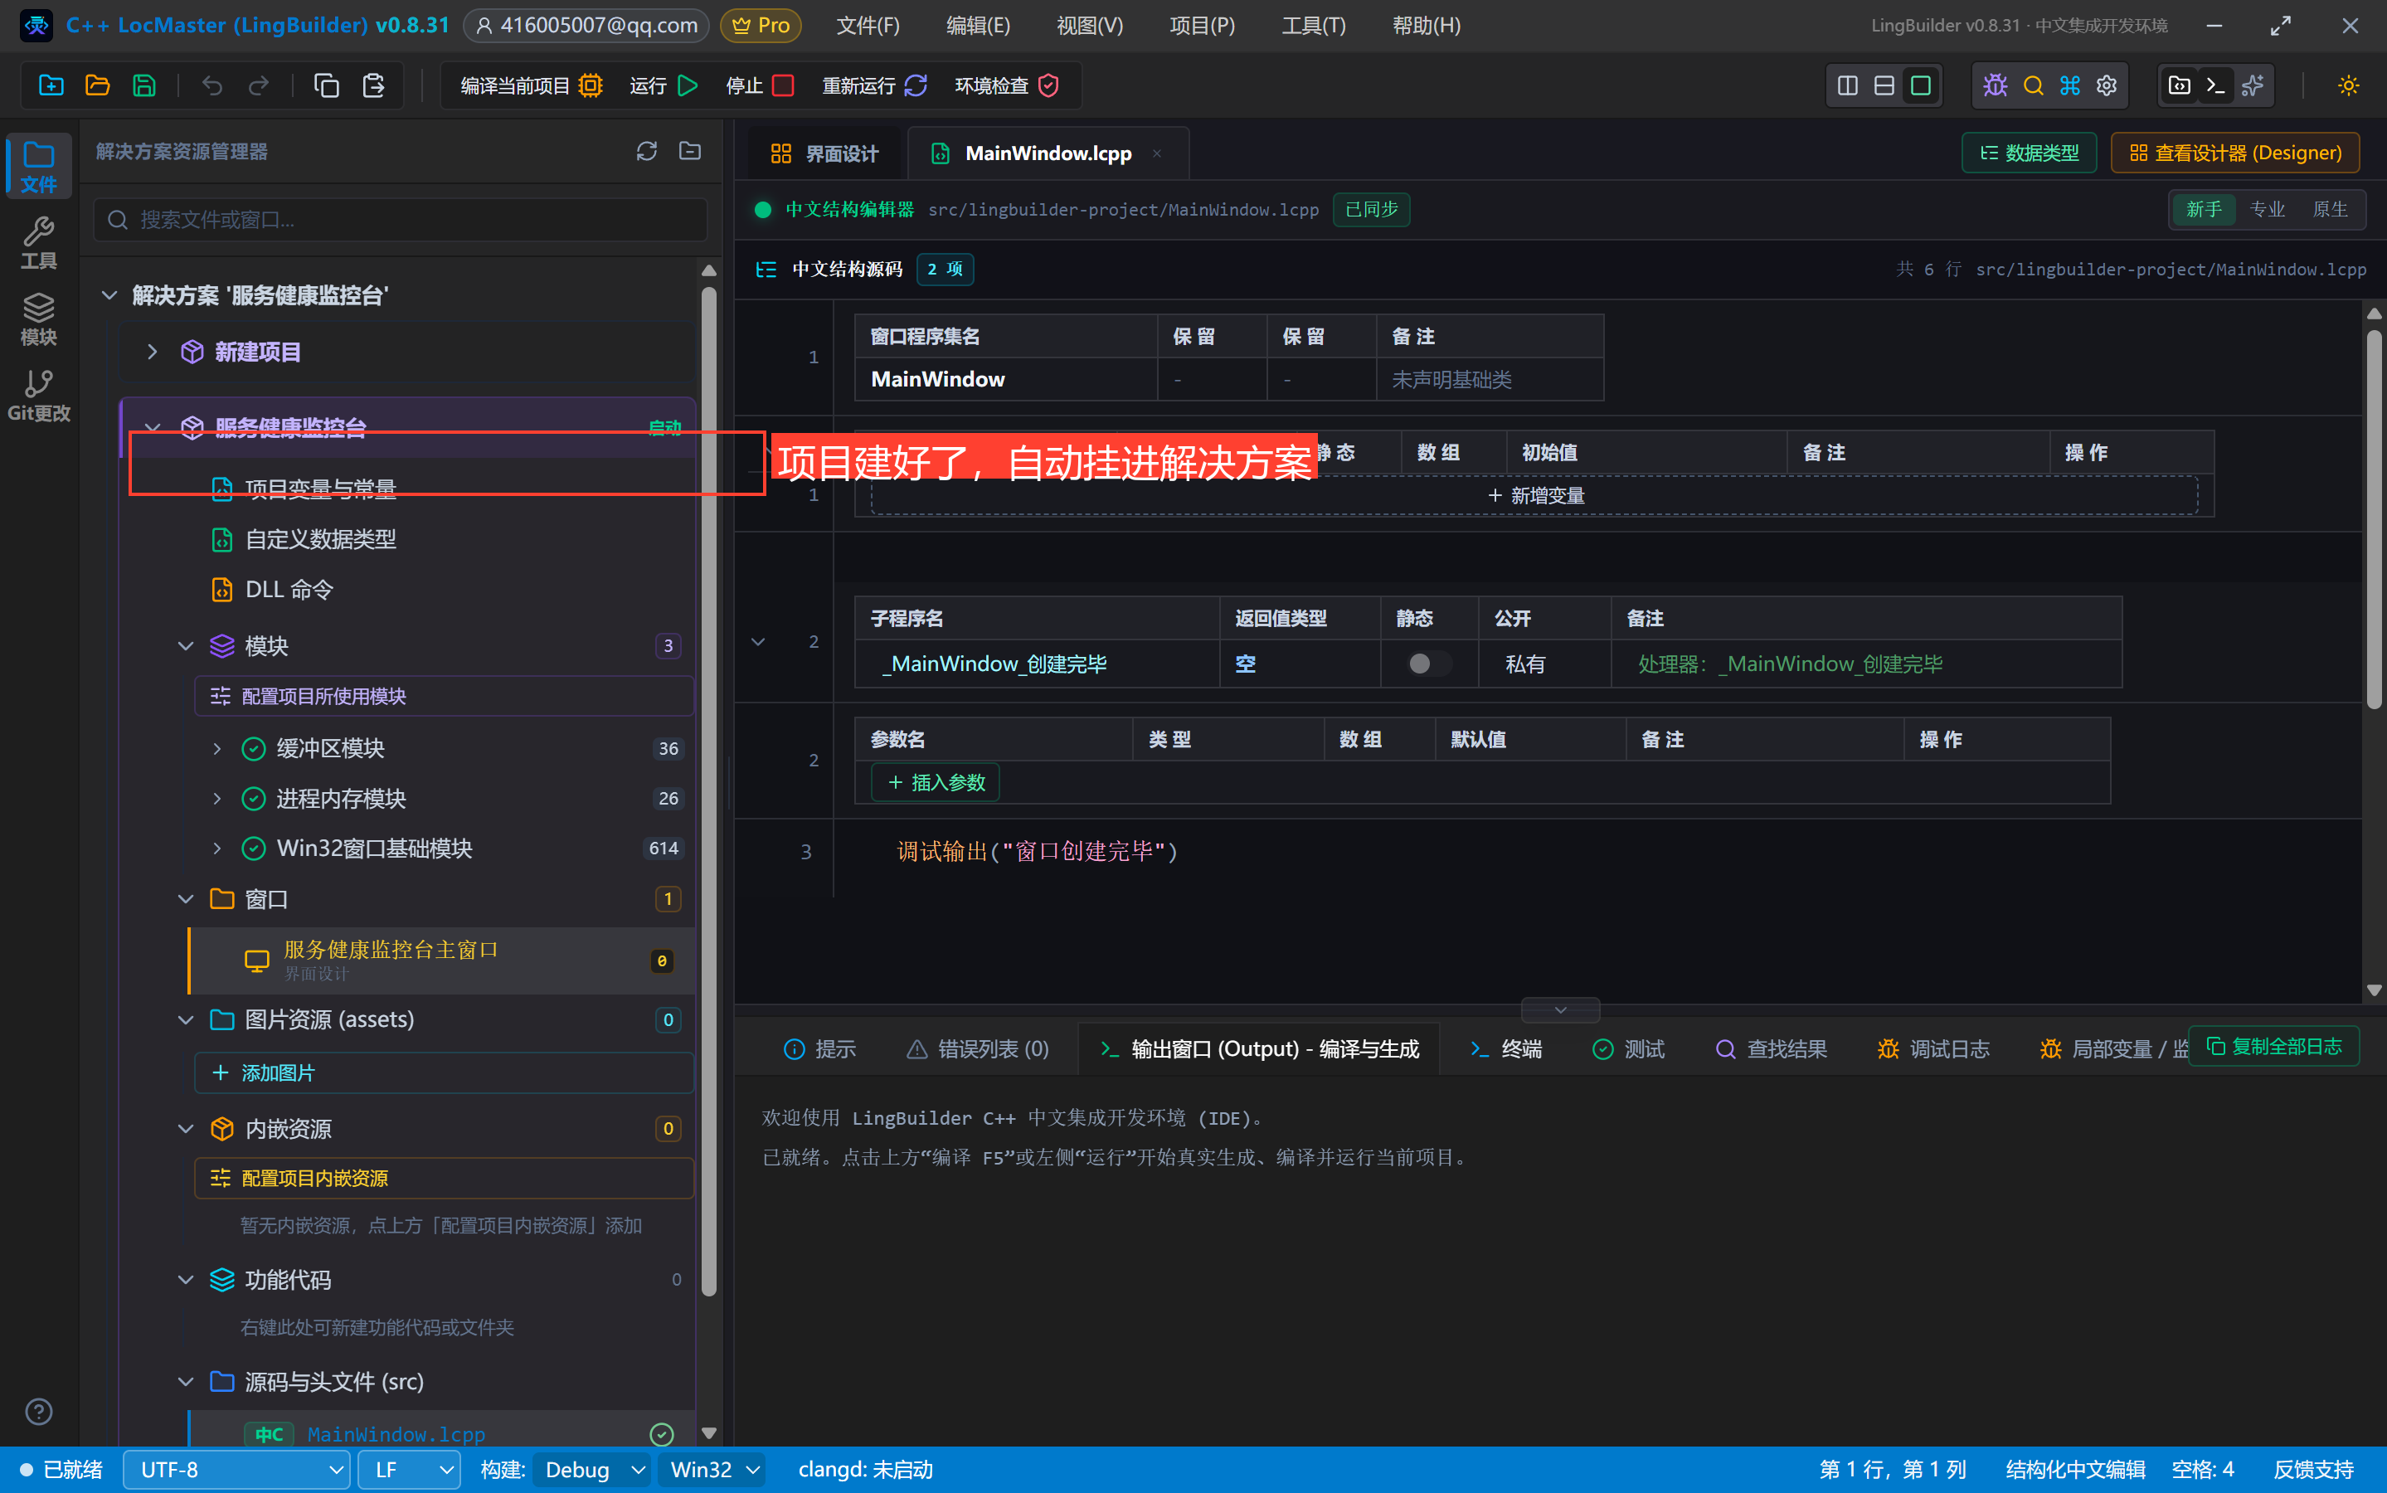Select the 专业 editor mode
Screen dimensions: 2387x1493
pos(2268,209)
